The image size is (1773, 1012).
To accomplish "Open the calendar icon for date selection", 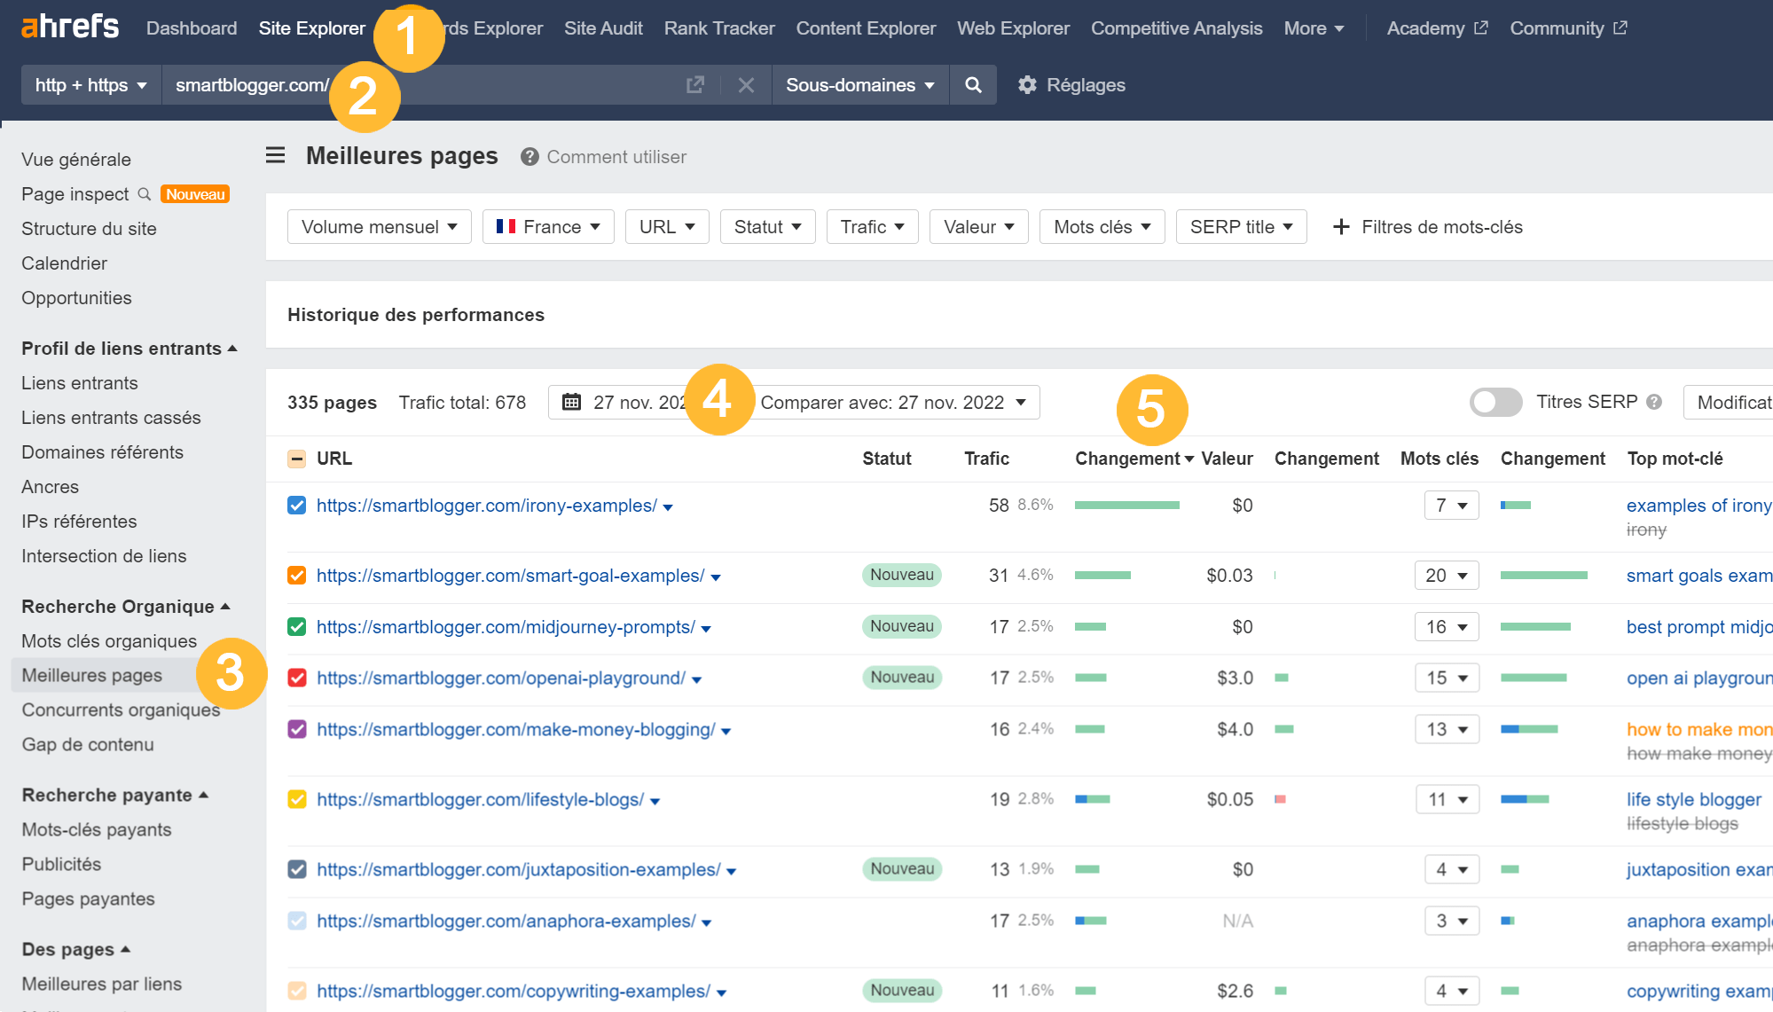I will tap(572, 402).
